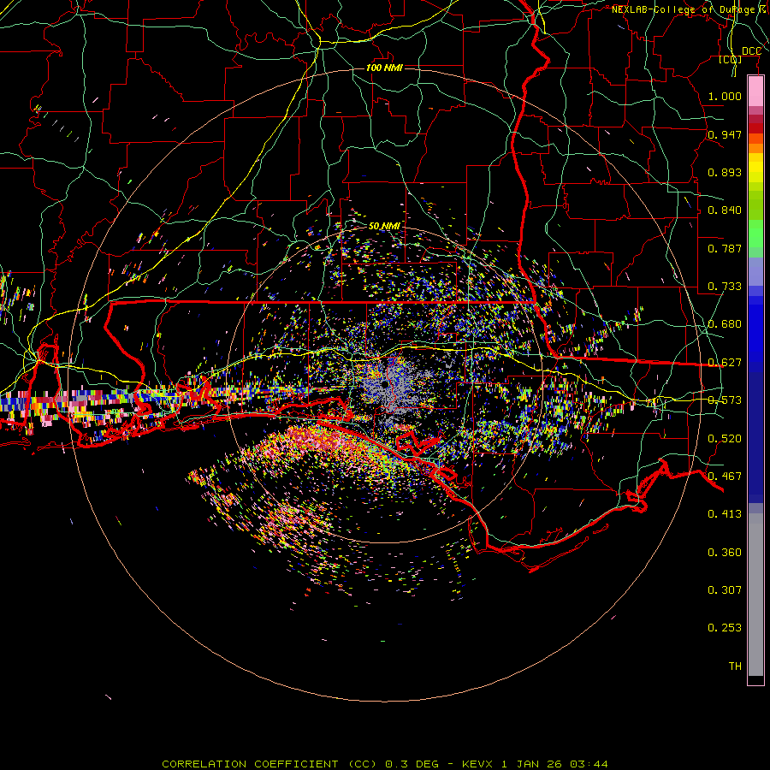Screen dimensions: 770x770
Task: Click the 0.307 legend value
Action: (725, 590)
